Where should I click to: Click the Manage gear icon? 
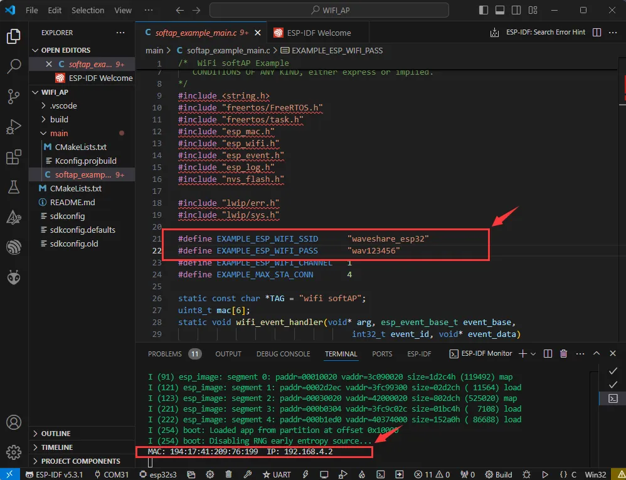[x=14, y=451]
